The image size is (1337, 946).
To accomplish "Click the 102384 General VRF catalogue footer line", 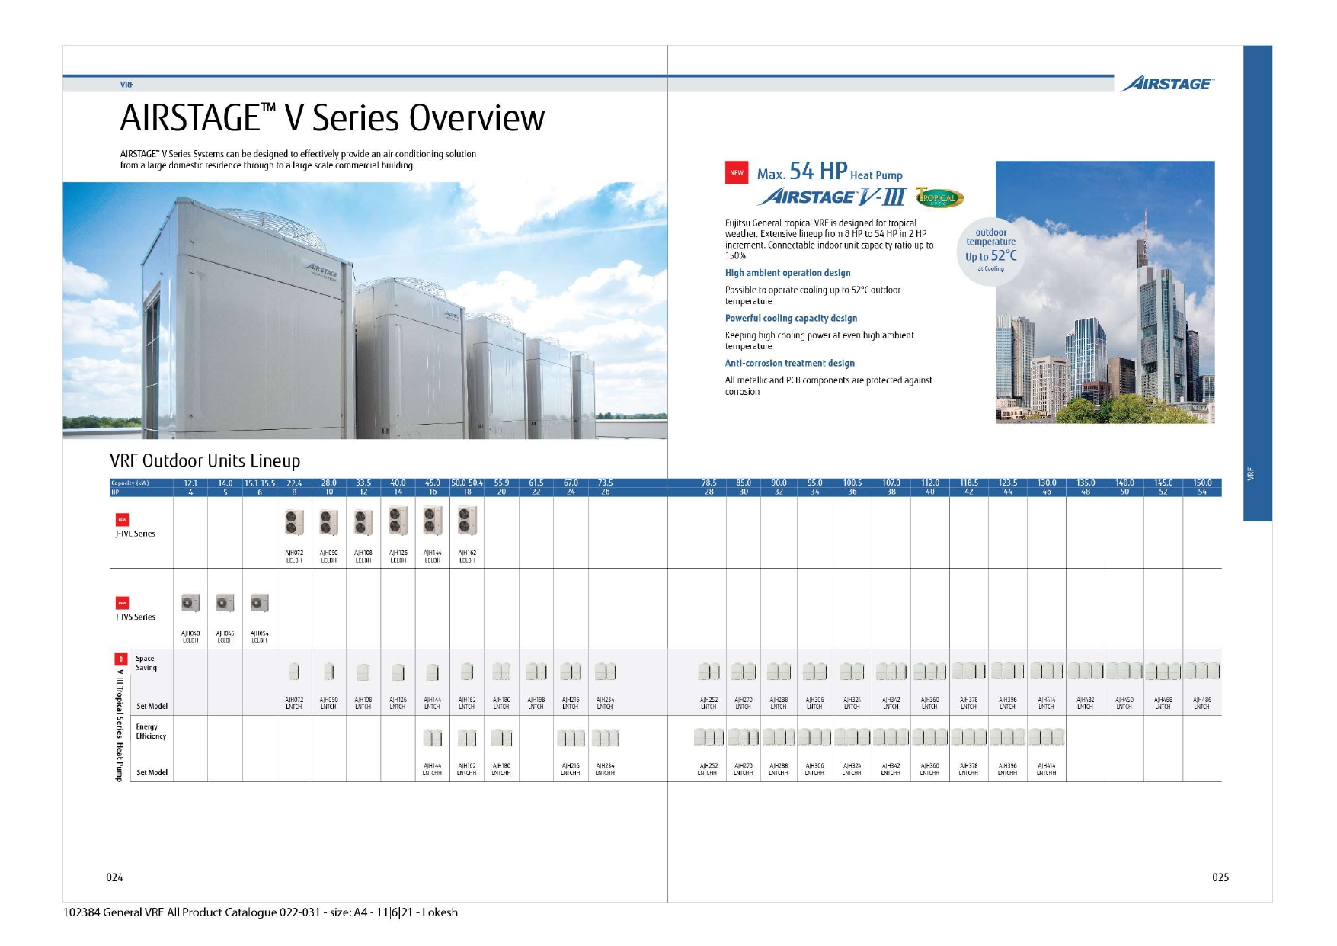I will tap(261, 912).
